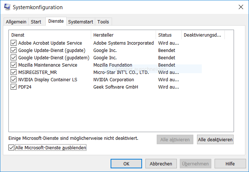
Task: Uncheck the PDF24 service
Action: point(14,87)
